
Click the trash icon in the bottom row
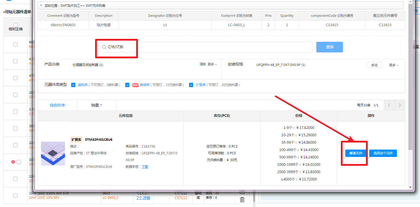point(242,200)
